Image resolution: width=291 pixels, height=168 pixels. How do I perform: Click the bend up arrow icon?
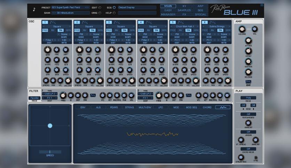pos(253,109)
